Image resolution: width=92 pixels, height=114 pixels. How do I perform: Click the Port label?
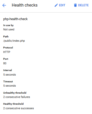click(6, 59)
